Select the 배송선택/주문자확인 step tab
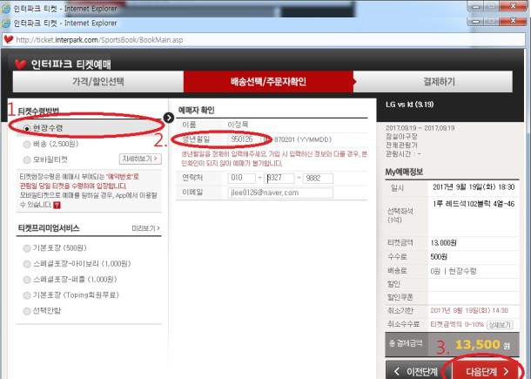Screen dimensions: 531x379 tap(269, 81)
